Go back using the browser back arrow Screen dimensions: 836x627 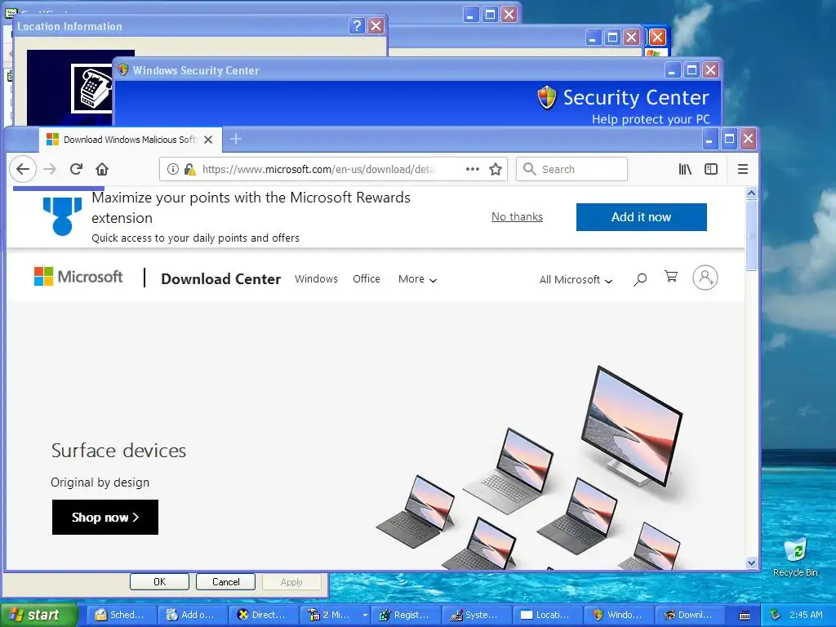coord(22,170)
